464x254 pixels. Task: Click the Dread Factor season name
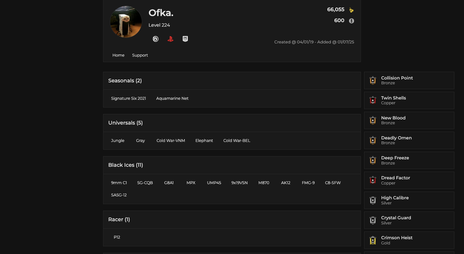395,178
